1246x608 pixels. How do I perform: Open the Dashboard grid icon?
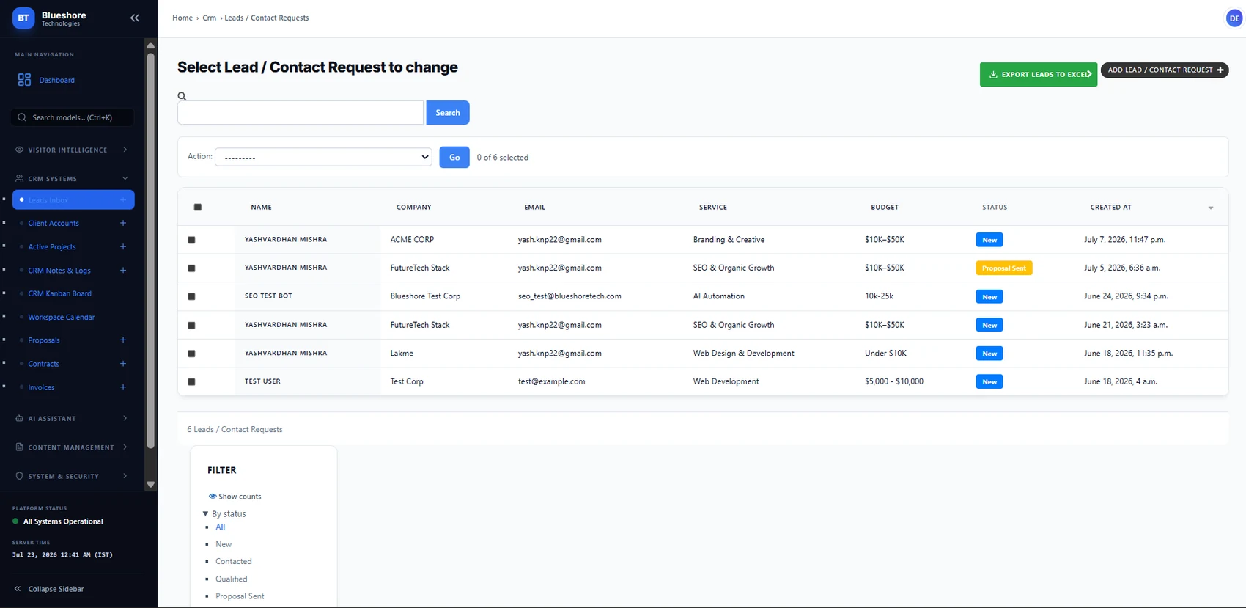coord(24,80)
